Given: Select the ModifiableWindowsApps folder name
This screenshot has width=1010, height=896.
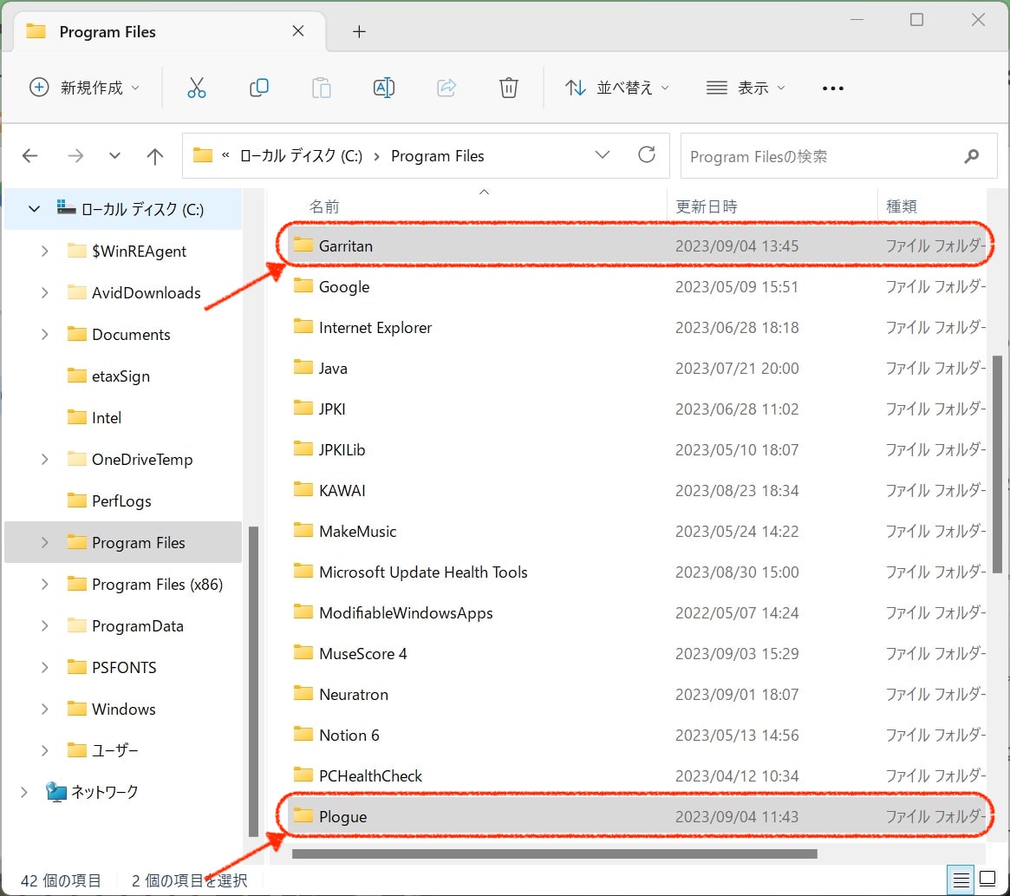Looking at the screenshot, I should (406, 613).
